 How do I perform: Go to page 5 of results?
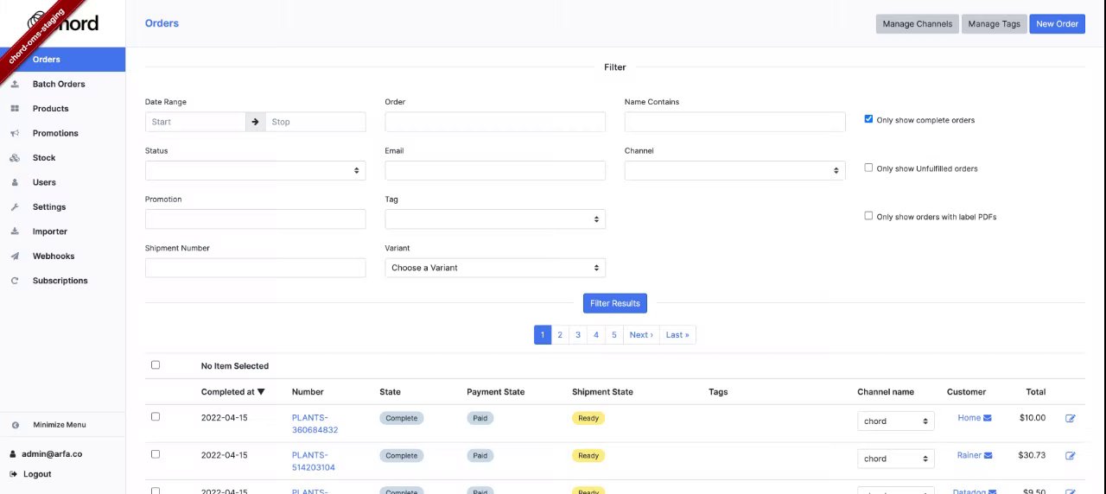tap(614, 335)
